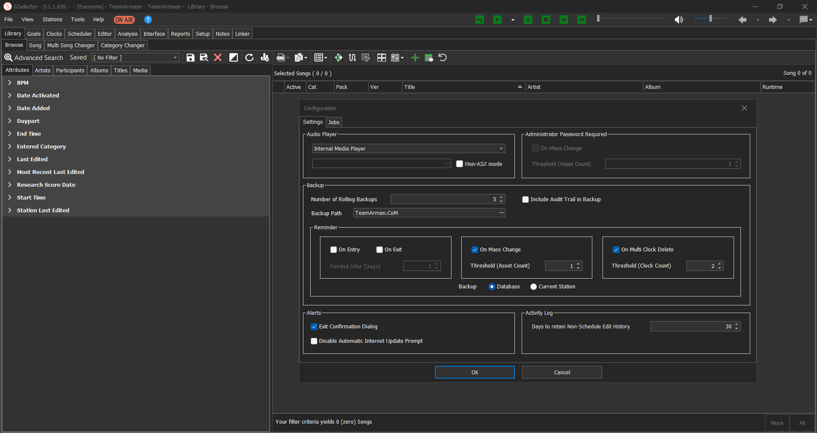Click the Save Filter As icon

pyautogui.click(x=204, y=57)
